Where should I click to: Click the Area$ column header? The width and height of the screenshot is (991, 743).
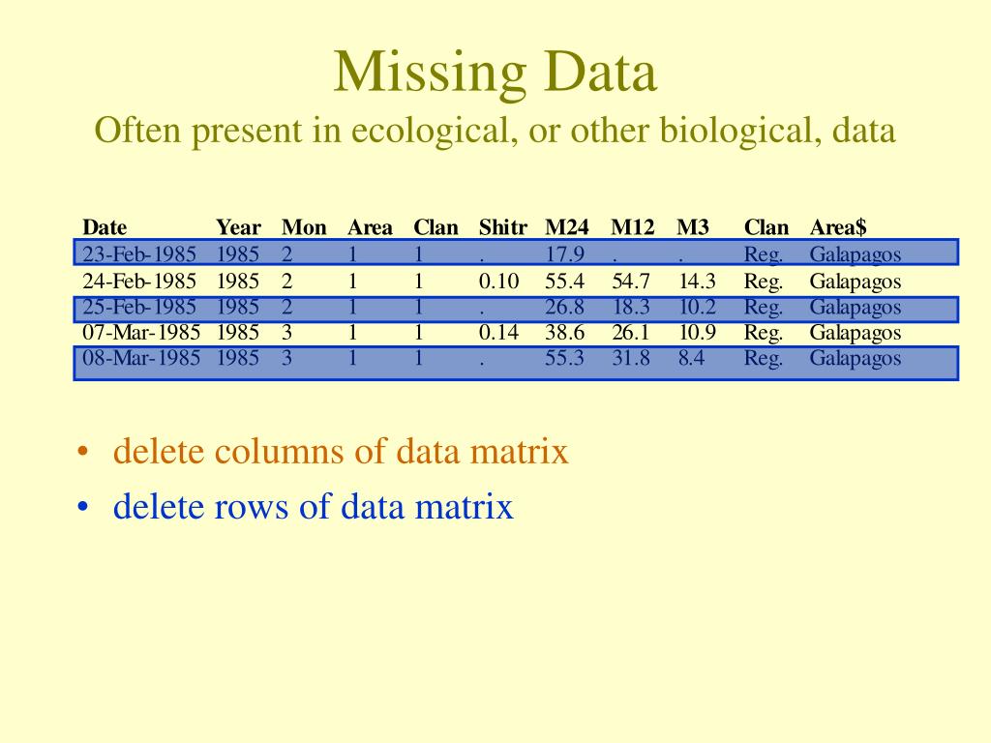(838, 227)
